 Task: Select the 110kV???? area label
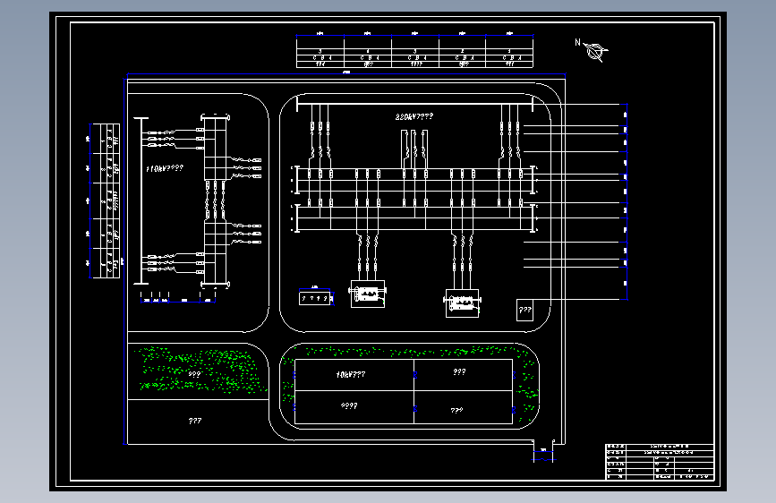tap(165, 169)
